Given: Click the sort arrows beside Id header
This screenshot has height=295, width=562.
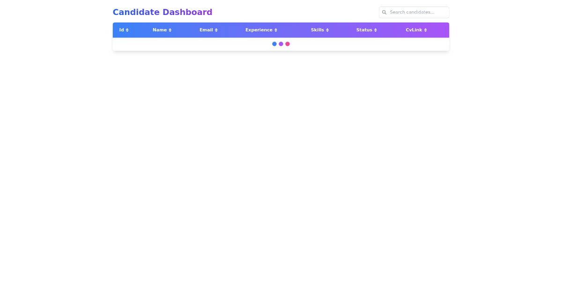Looking at the screenshot, I should pos(127,30).
